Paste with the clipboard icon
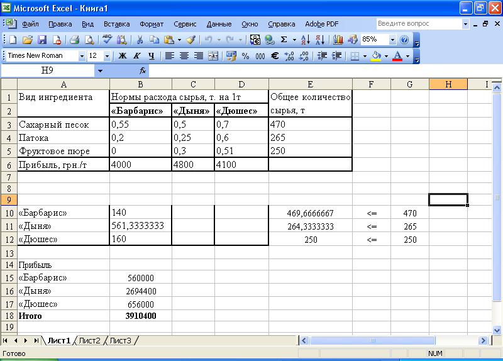Screen dimensions: 503x361 (169, 40)
